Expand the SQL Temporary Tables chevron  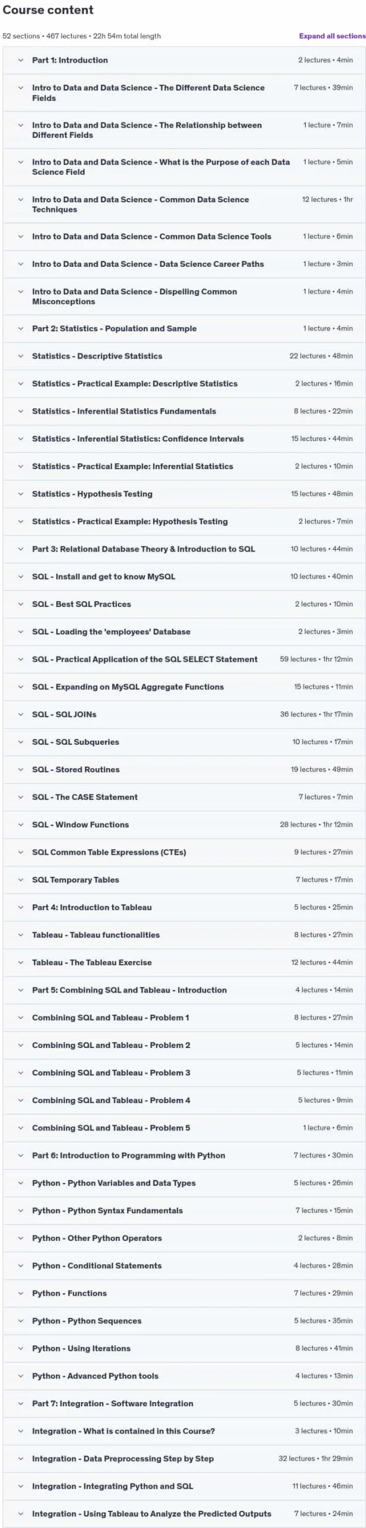(21, 880)
